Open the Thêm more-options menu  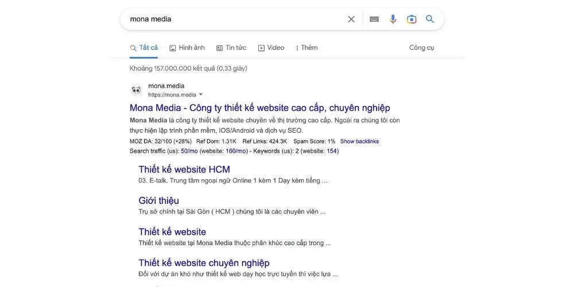pos(307,48)
